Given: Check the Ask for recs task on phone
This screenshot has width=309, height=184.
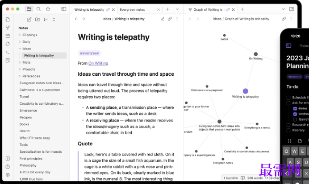Looking at the screenshot, I should coord(288,103).
